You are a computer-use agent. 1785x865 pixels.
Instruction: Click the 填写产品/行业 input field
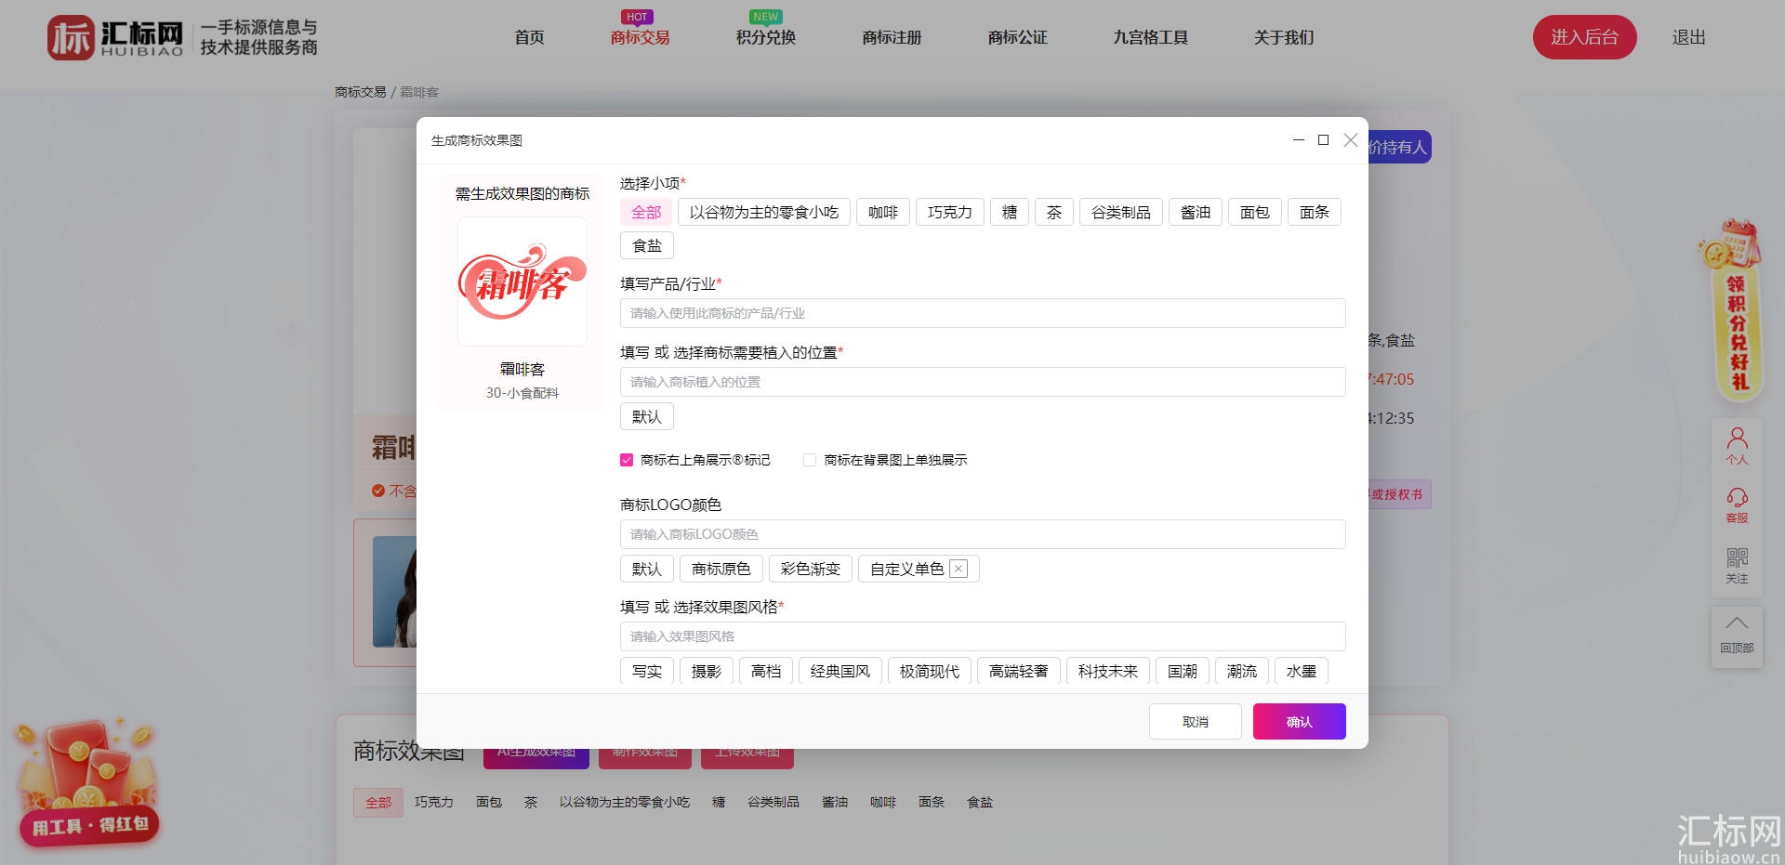pos(983,313)
